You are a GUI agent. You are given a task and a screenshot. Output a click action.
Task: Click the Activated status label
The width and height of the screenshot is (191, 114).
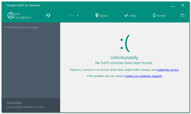[14, 103]
